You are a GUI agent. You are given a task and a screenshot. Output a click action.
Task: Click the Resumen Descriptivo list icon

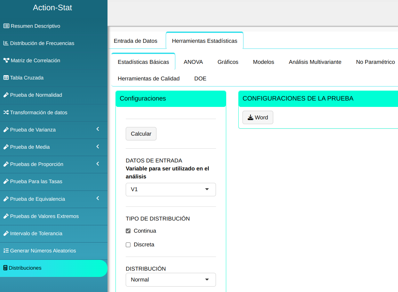[x=6, y=26]
